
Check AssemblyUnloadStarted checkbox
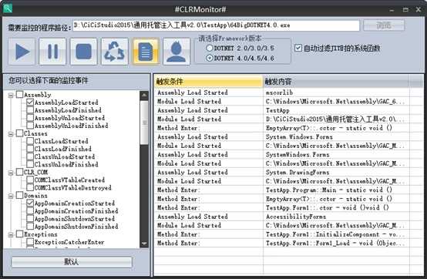(x=30, y=118)
